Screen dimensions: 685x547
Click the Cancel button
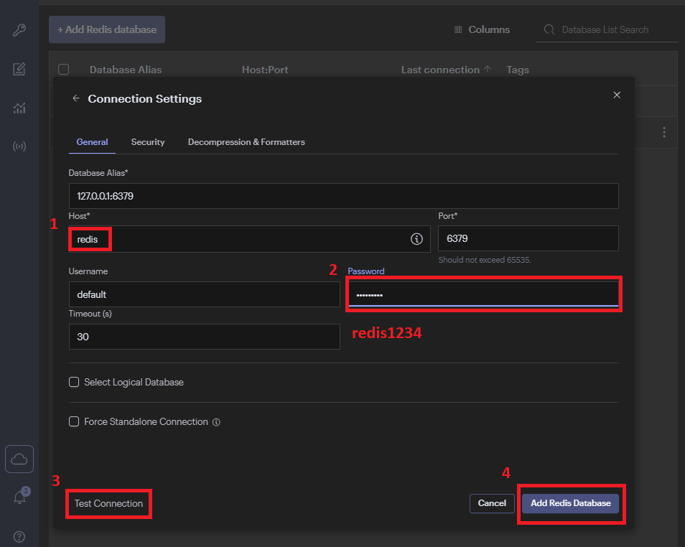tap(492, 503)
